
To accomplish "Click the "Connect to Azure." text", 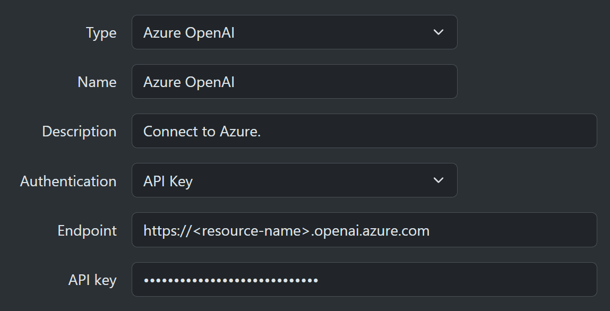I will (x=202, y=131).
